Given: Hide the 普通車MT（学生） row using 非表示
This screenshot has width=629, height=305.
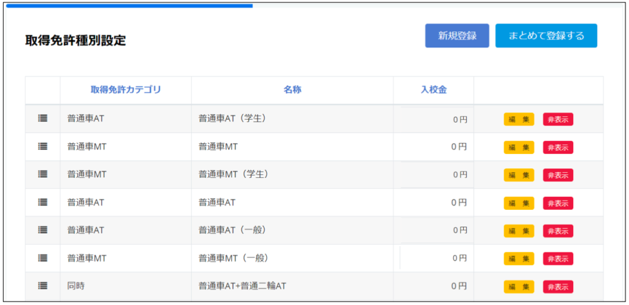Looking at the screenshot, I should [x=558, y=175].
